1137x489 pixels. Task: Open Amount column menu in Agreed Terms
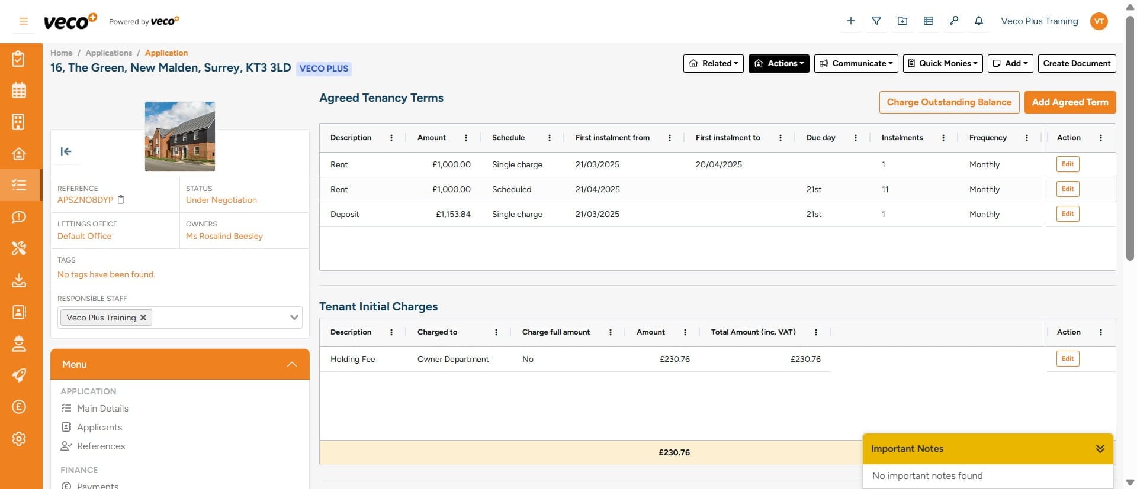point(466,138)
